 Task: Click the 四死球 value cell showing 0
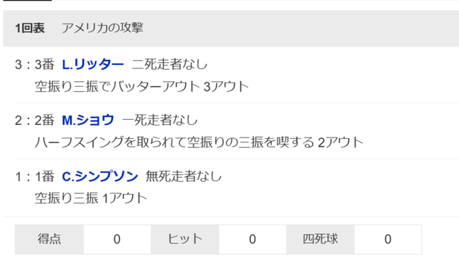(388, 239)
